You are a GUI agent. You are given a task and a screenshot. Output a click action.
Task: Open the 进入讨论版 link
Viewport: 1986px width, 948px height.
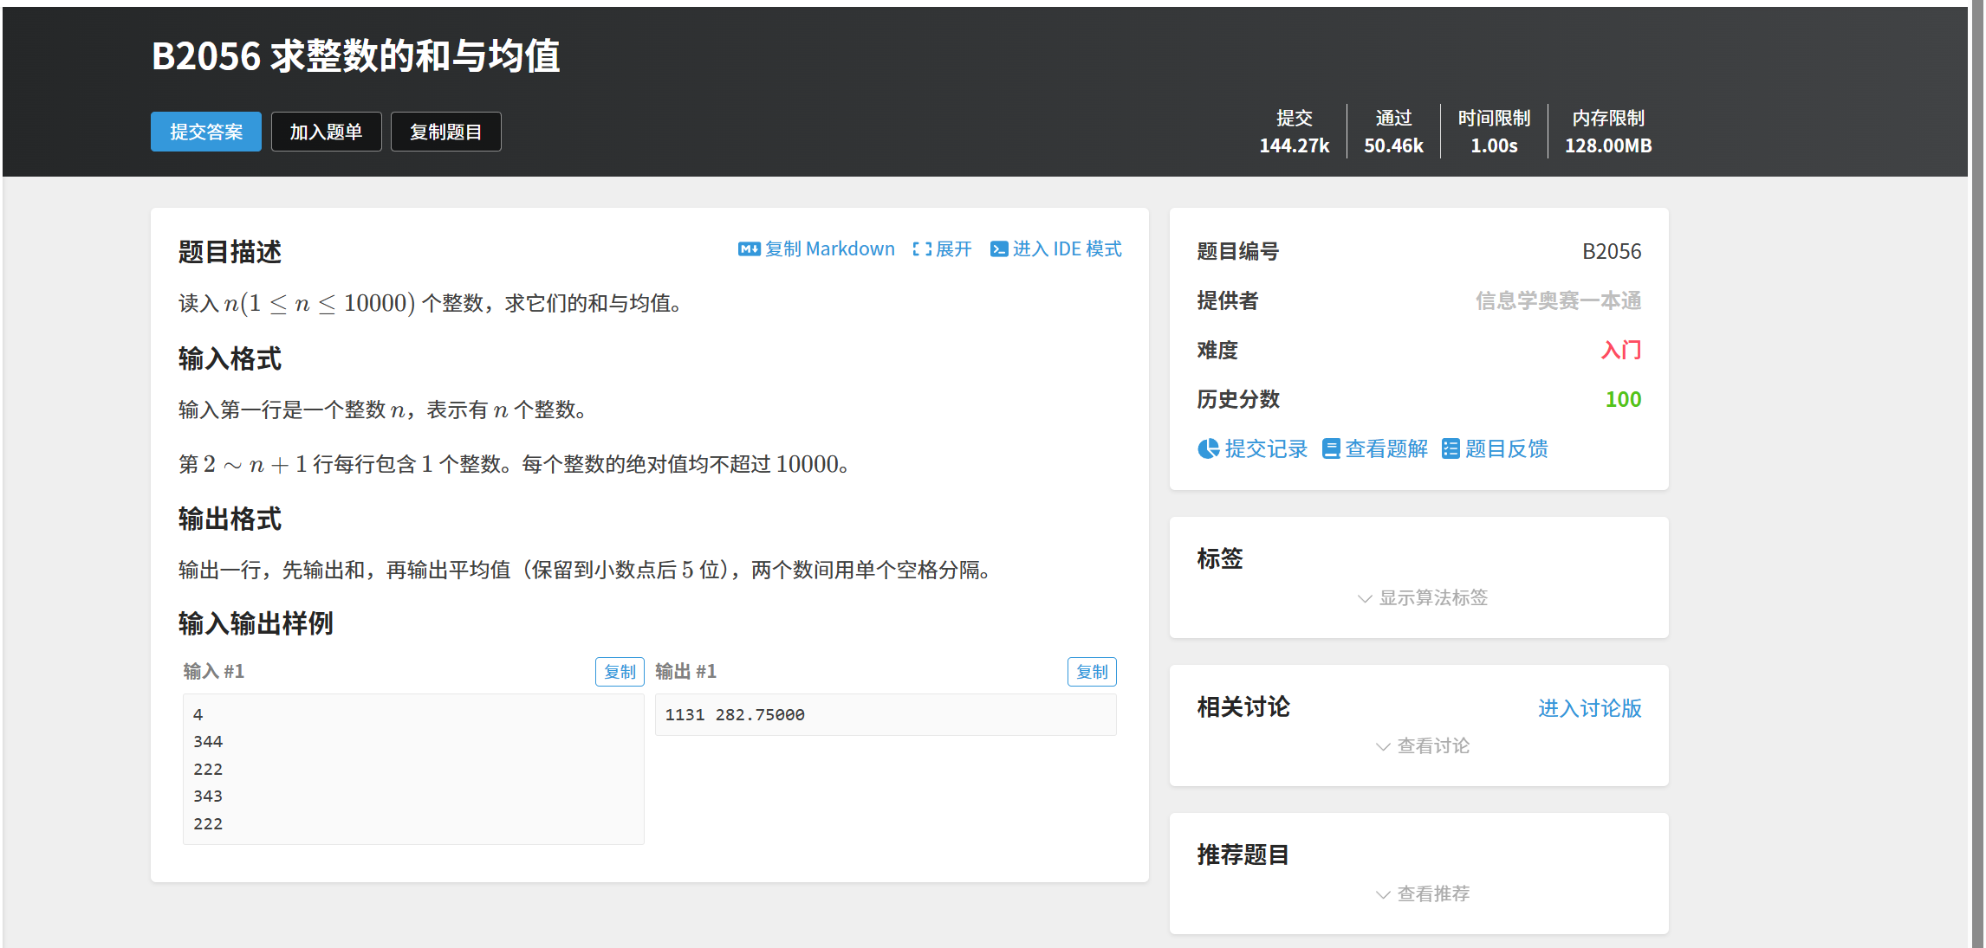click(1589, 708)
